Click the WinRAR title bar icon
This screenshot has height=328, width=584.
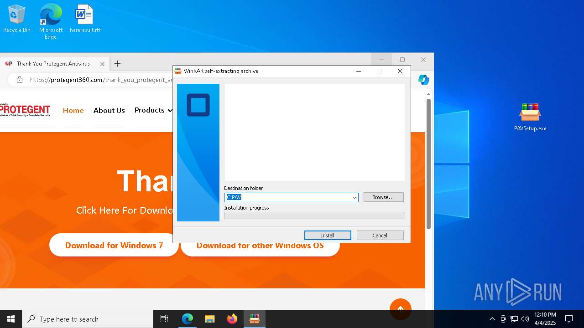pyautogui.click(x=178, y=71)
